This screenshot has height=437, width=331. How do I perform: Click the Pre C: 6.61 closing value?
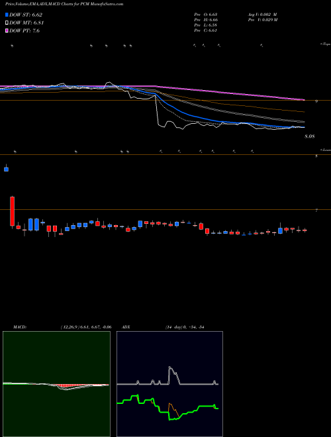(x=206, y=30)
